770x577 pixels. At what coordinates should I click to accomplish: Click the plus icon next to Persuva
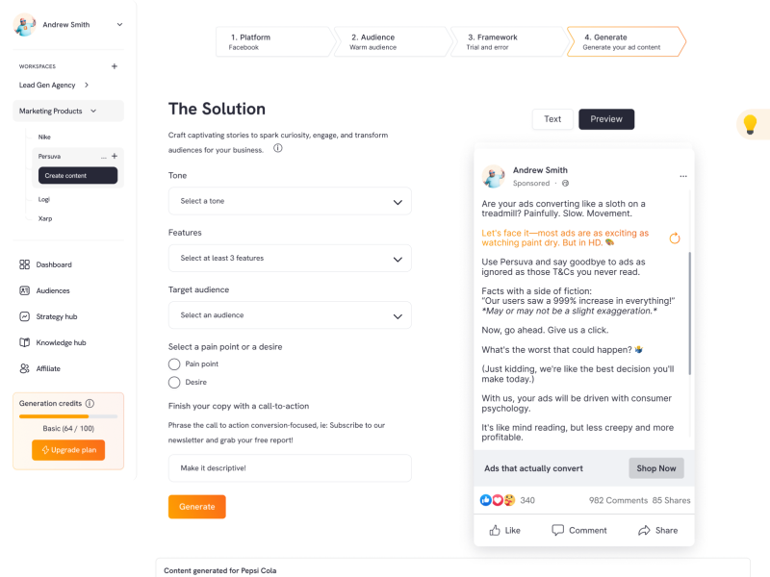115,156
